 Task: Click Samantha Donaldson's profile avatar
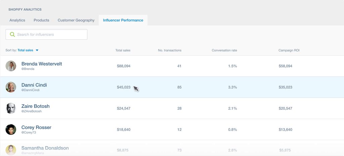tap(11, 150)
